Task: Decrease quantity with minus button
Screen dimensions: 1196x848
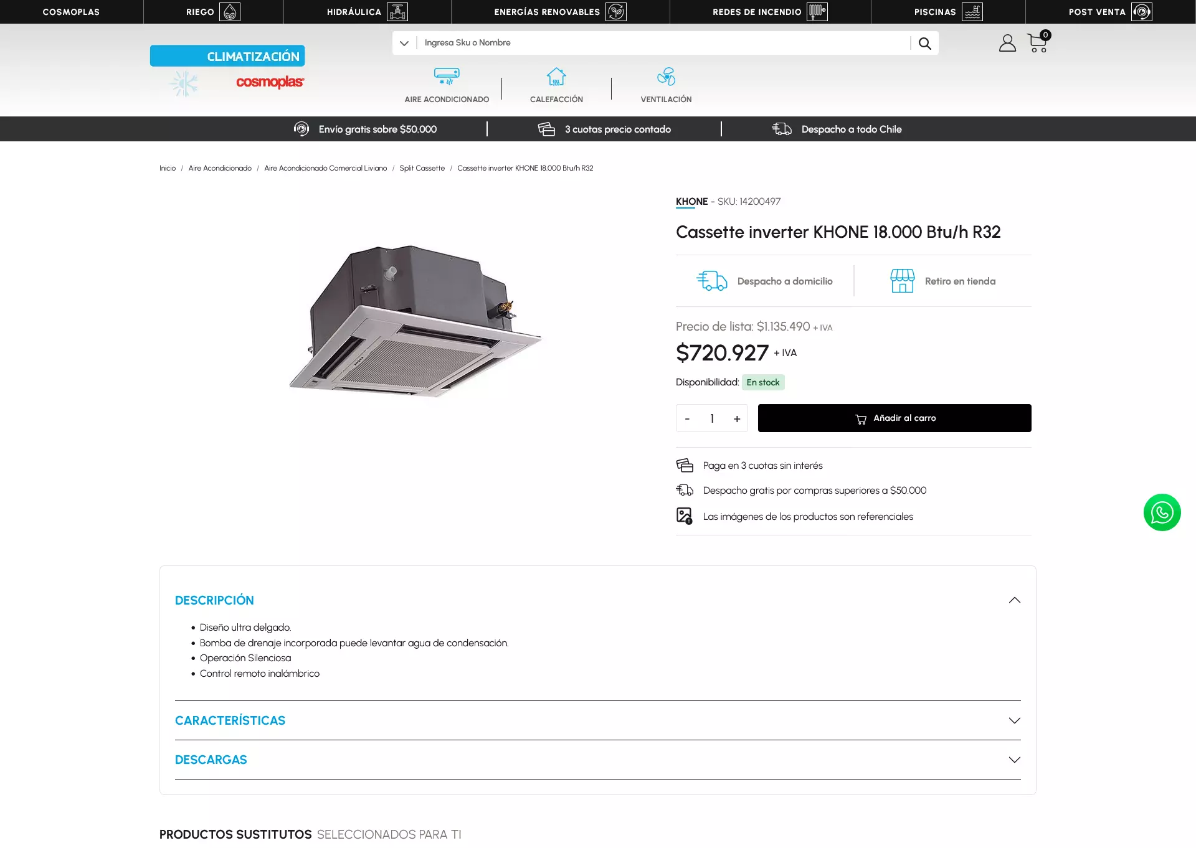Action: pyautogui.click(x=687, y=418)
